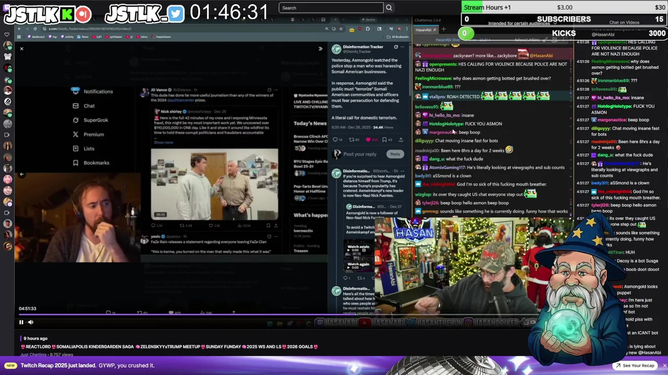Click browser back arrow in streamed window

[x=19, y=29]
